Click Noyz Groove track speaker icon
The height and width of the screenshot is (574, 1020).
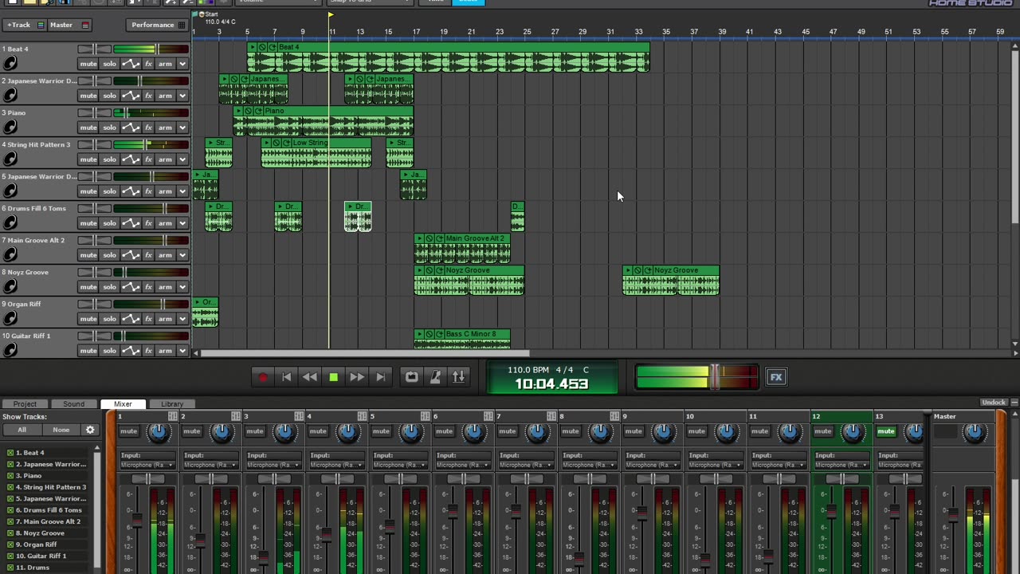click(x=10, y=287)
